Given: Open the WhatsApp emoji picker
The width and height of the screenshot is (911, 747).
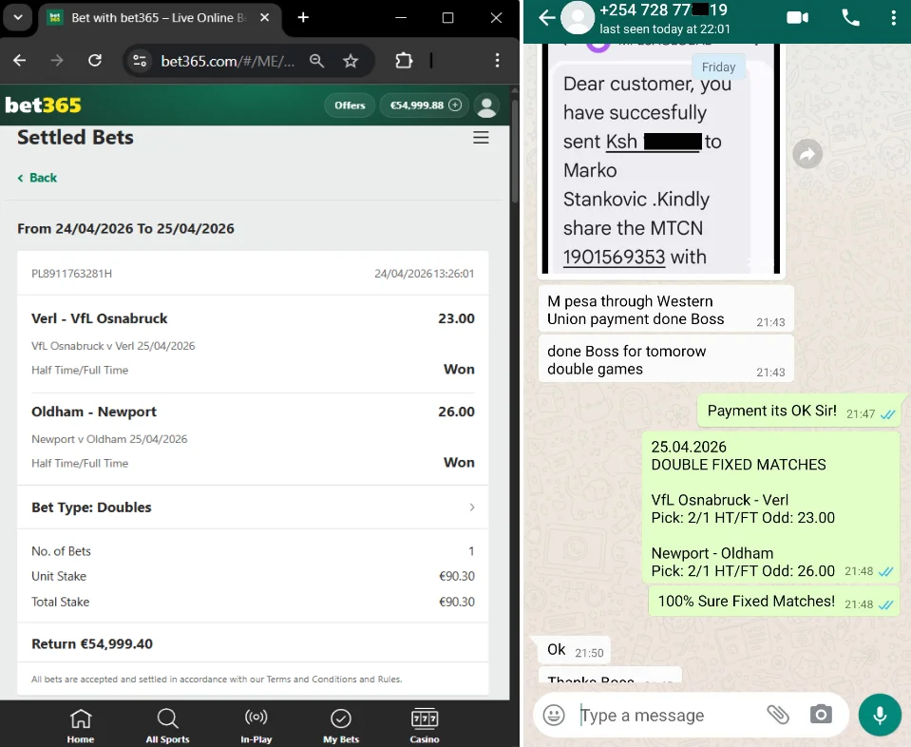Looking at the screenshot, I should point(554,715).
